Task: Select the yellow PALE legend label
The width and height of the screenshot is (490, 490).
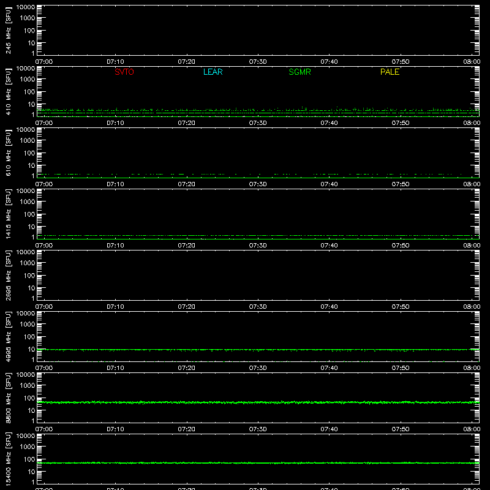Action: [390, 72]
